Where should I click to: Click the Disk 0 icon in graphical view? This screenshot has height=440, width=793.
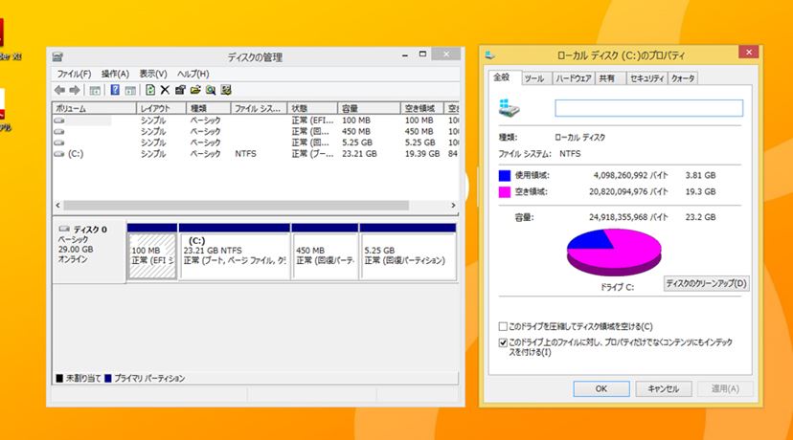[64, 229]
